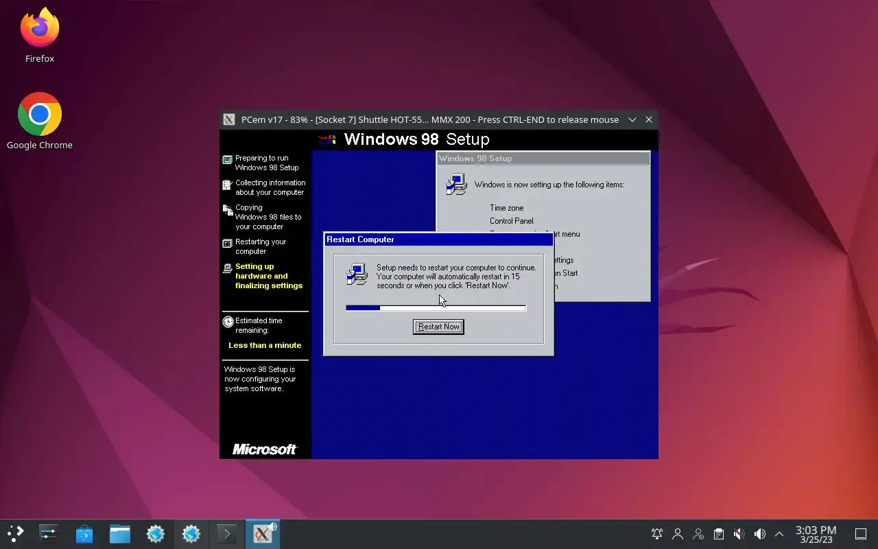This screenshot has width=878, height=549.
Task: Click the 'Less than a minute' text
Action: [265, 345]
